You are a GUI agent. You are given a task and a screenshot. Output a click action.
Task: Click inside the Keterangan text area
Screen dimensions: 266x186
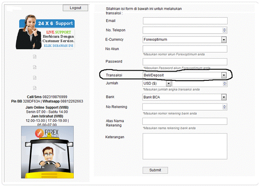pyautogui.click(x=185, y=146)
